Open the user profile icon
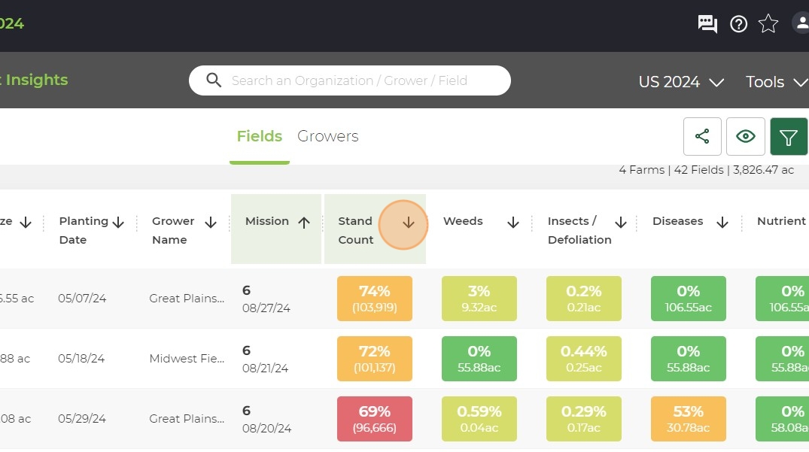 [x=801, y=23]
